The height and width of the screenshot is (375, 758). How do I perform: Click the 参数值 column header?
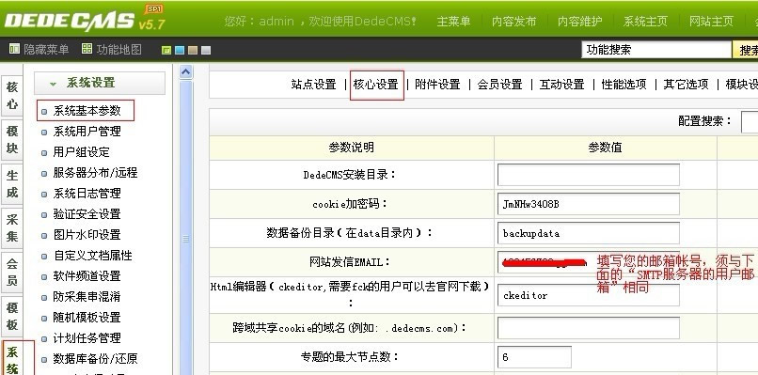606,148
